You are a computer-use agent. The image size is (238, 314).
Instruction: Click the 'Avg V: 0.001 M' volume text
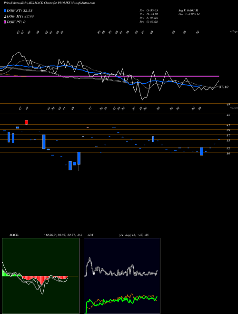point(188,10)
